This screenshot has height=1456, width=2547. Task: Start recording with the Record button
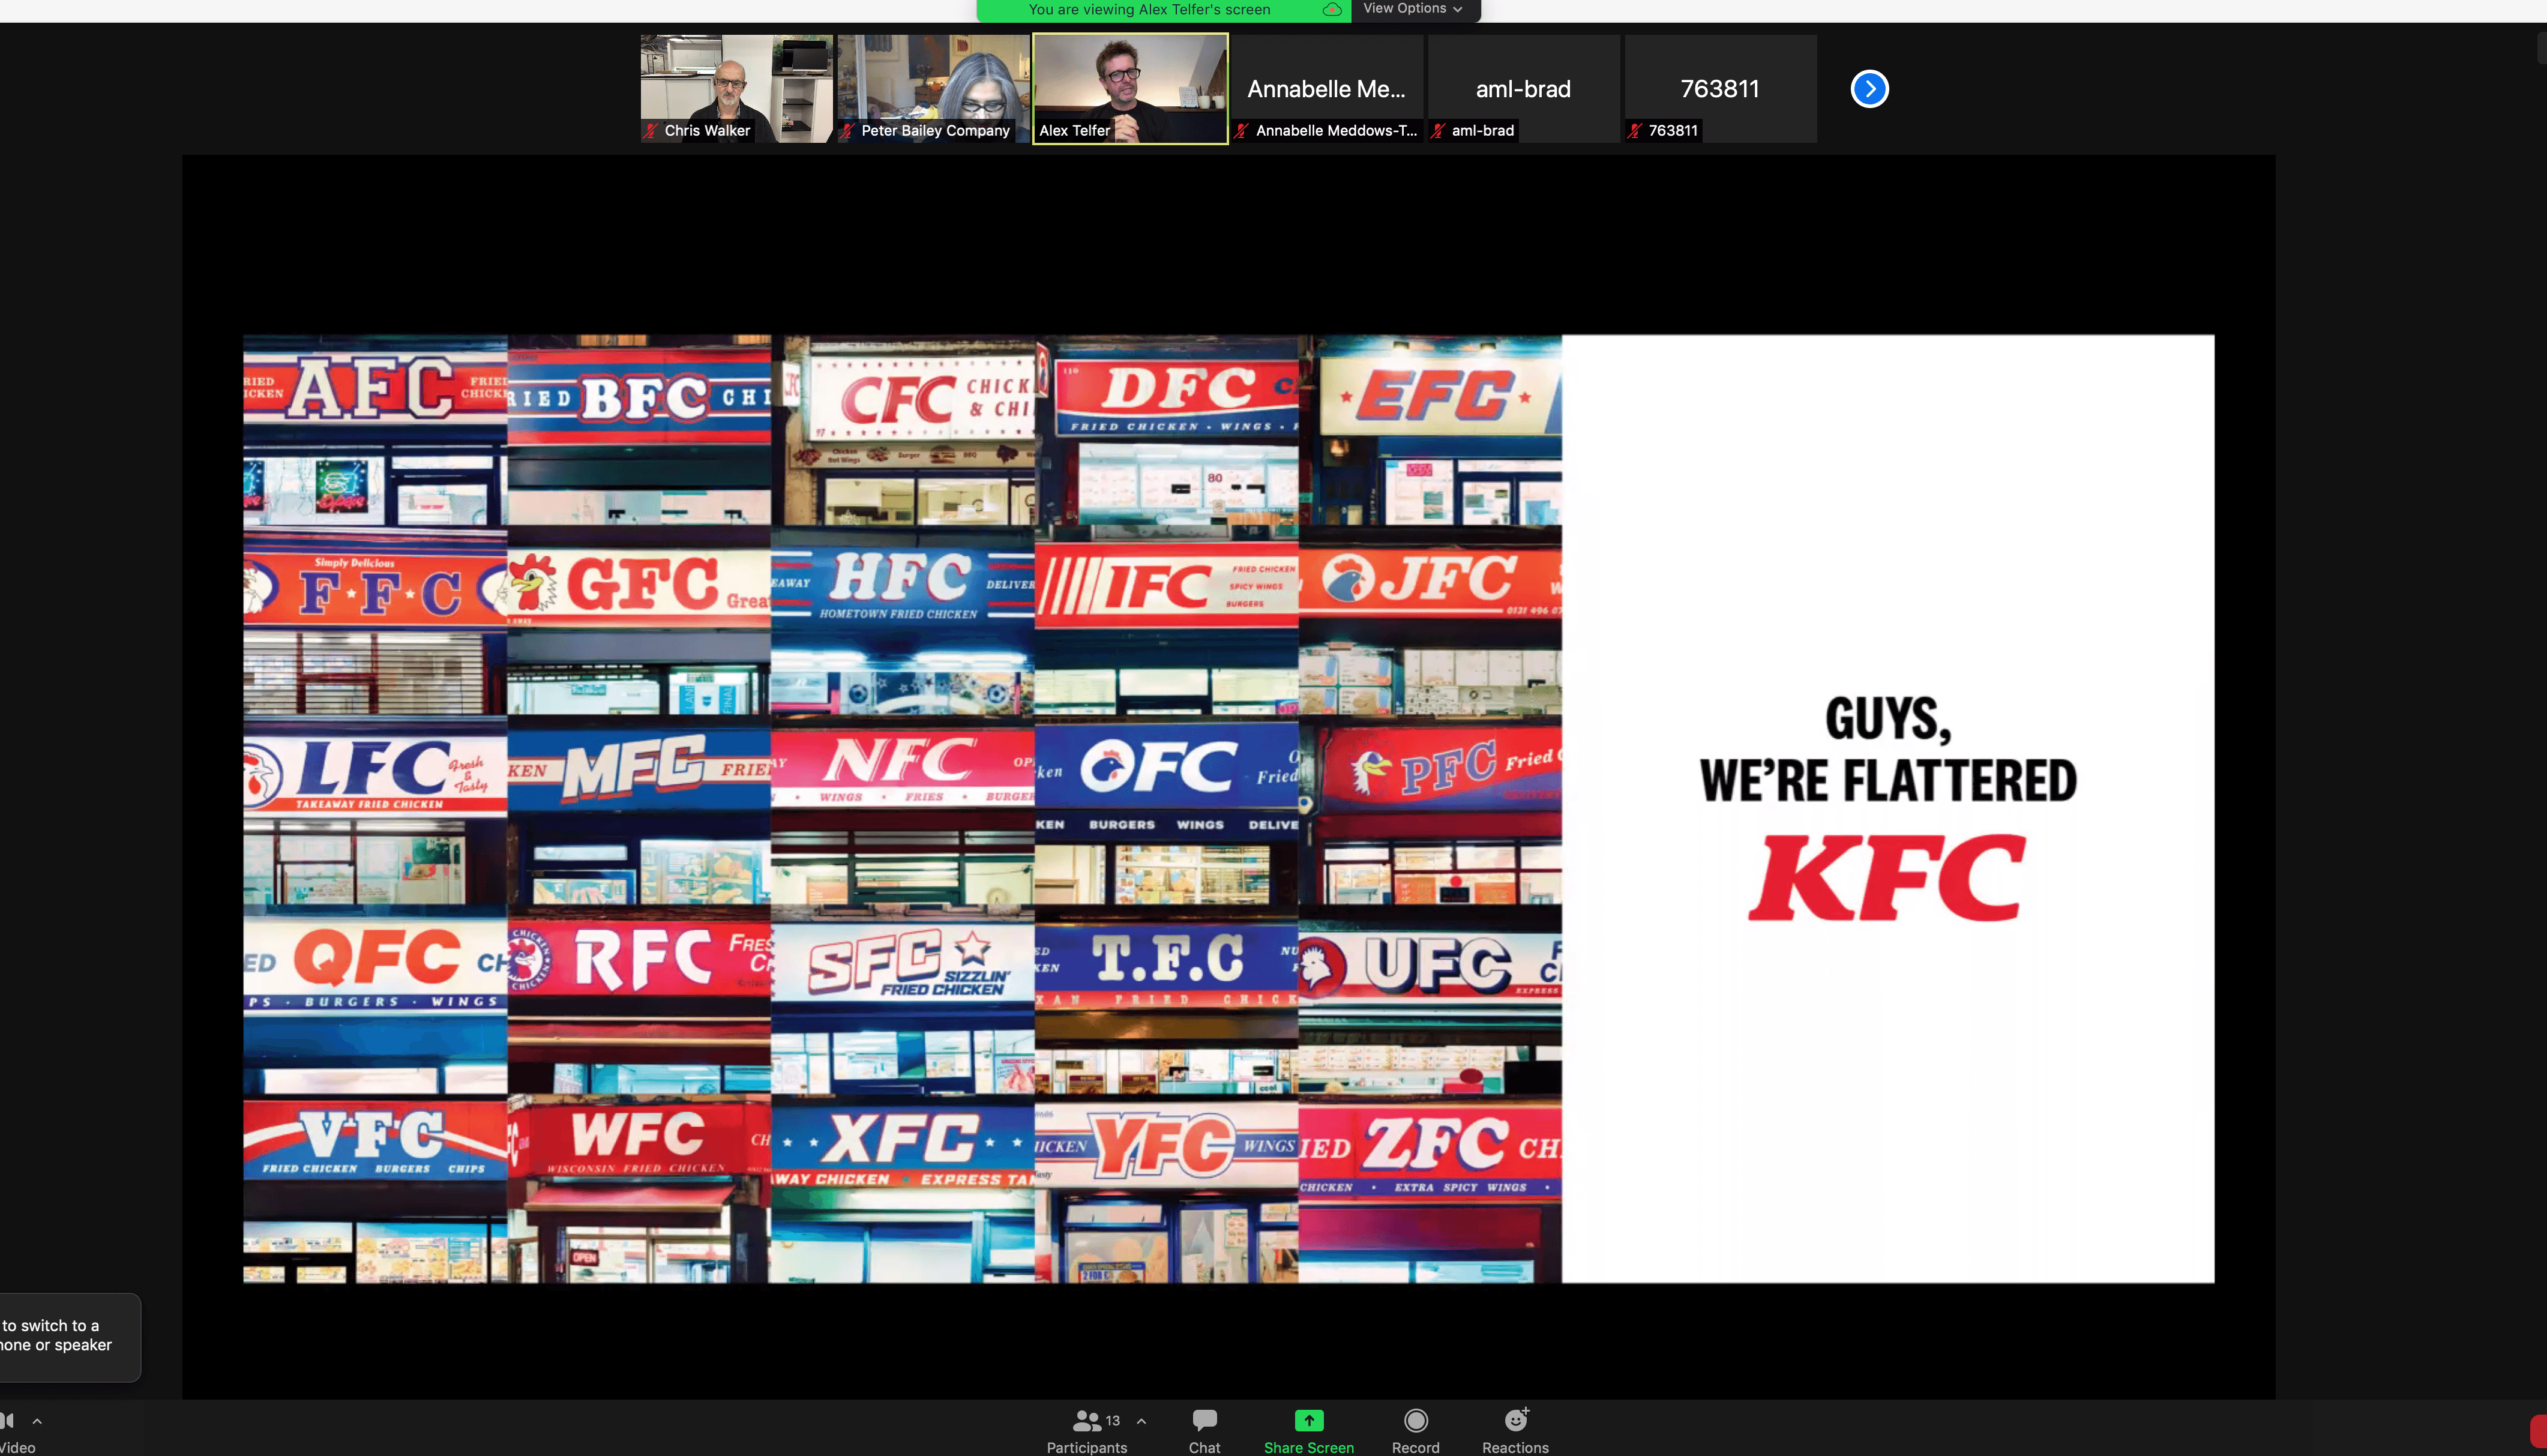coord(1415,1431)
